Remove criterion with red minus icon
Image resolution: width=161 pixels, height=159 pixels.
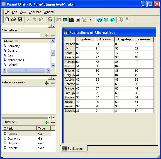click(53, 123)
